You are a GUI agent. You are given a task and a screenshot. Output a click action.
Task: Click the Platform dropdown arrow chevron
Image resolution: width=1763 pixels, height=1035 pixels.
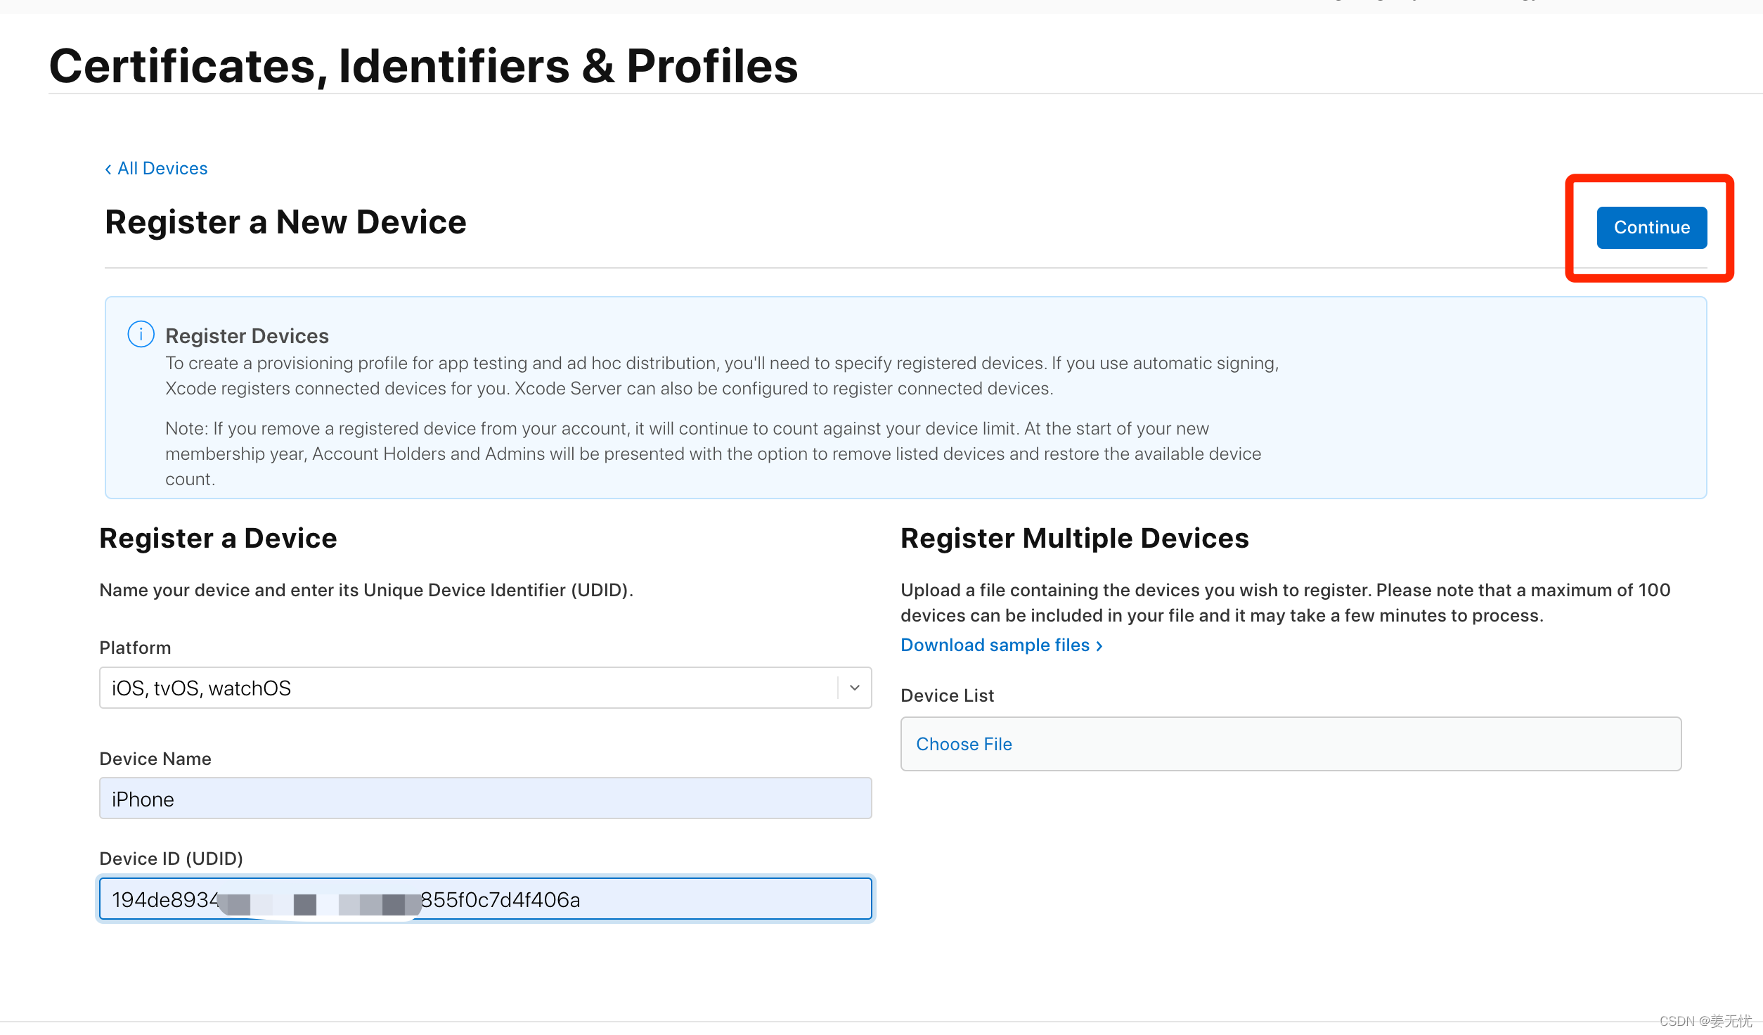(854, 688)
